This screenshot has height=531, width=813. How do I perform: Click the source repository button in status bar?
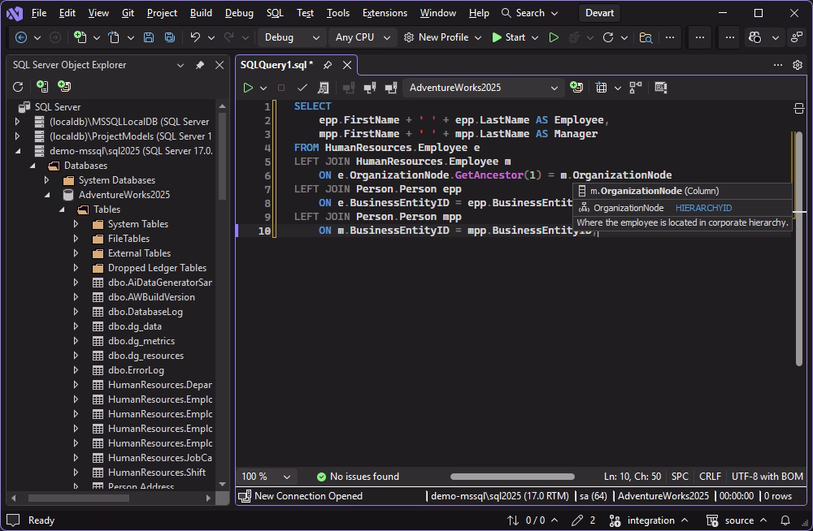[x=737, y=520]
